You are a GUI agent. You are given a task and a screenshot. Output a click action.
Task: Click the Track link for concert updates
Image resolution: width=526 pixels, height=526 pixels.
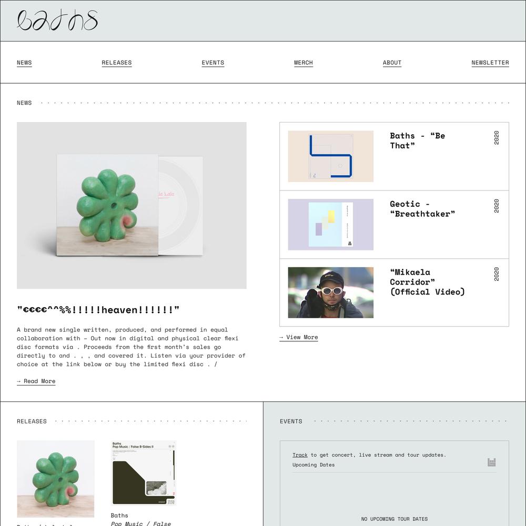point(300,455)
